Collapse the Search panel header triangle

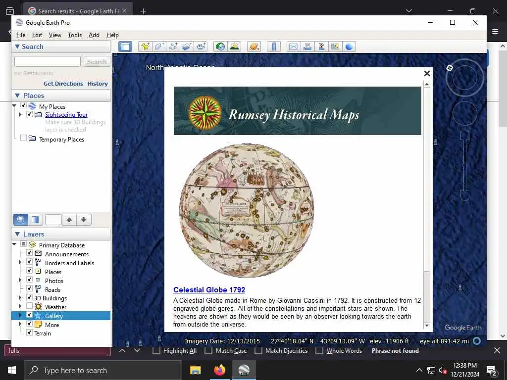[x=17, y=47]
